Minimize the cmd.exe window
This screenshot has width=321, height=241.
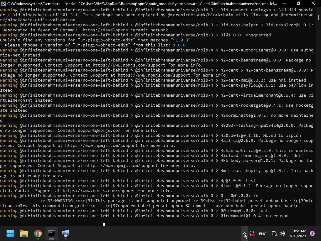(x=285, y=3)
